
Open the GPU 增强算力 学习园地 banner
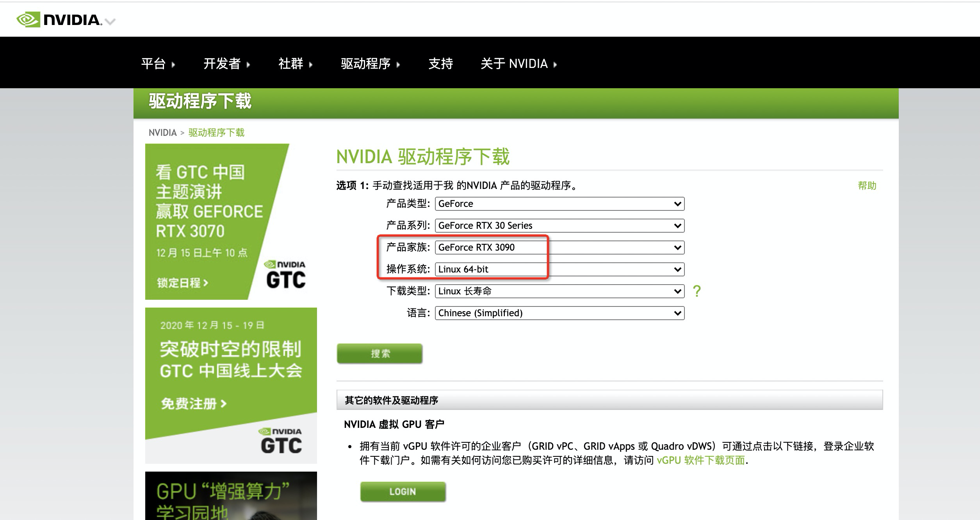tap(231, 496)
